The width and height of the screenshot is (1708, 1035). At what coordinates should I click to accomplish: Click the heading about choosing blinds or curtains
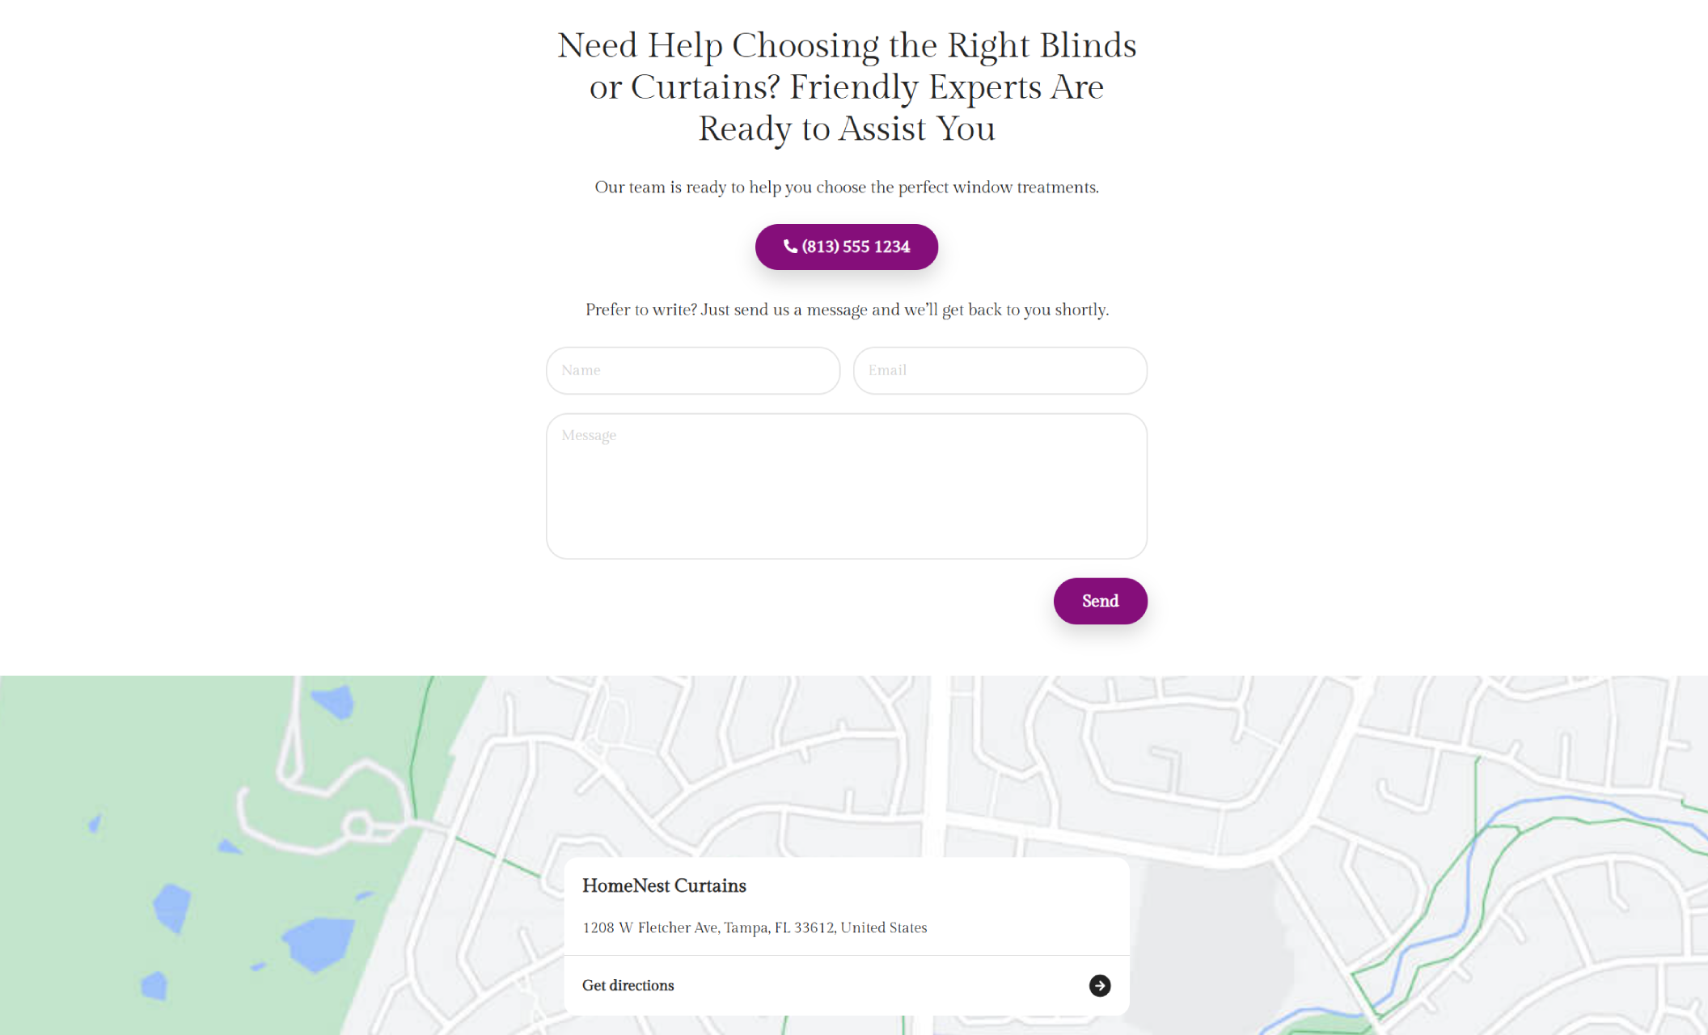846,87
